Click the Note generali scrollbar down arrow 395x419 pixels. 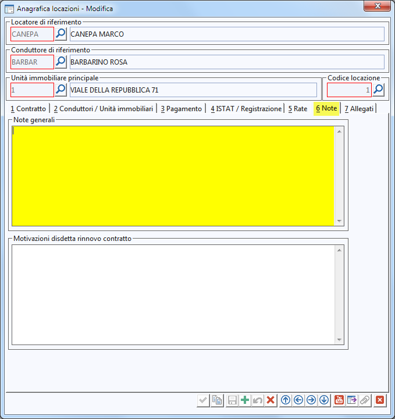pos(340,221)
